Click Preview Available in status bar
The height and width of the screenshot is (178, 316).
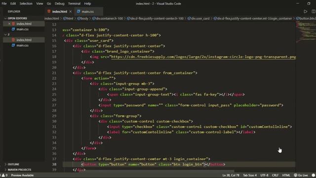point(22,175)
